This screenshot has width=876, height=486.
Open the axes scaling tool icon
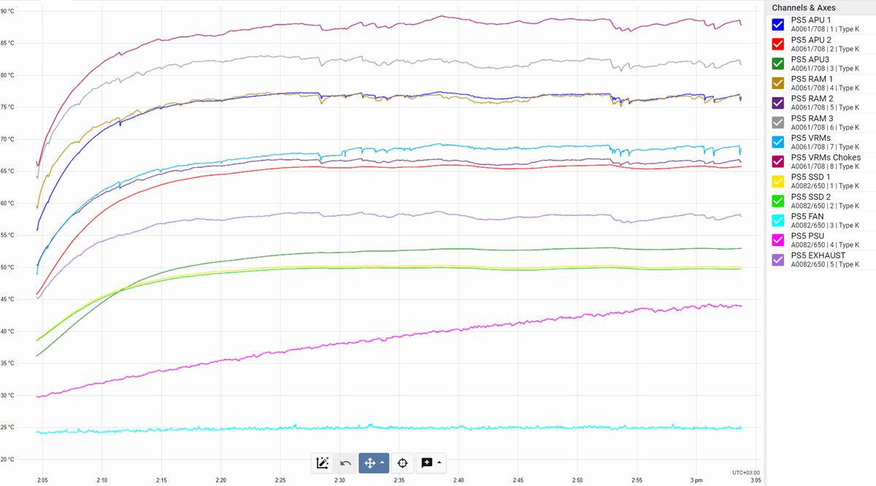pos(322,463)
